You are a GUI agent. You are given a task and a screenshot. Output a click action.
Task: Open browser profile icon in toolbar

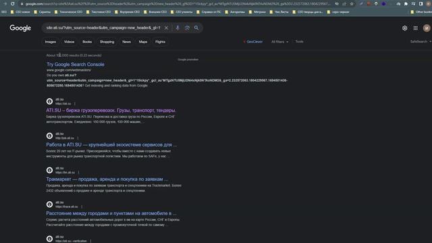pyautogui.click(x=429, y=4)
